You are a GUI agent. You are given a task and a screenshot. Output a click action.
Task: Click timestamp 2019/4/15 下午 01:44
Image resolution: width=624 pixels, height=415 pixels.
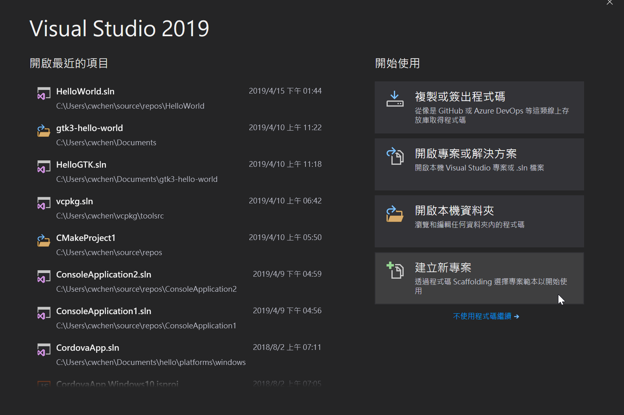[x=285, y=91]
